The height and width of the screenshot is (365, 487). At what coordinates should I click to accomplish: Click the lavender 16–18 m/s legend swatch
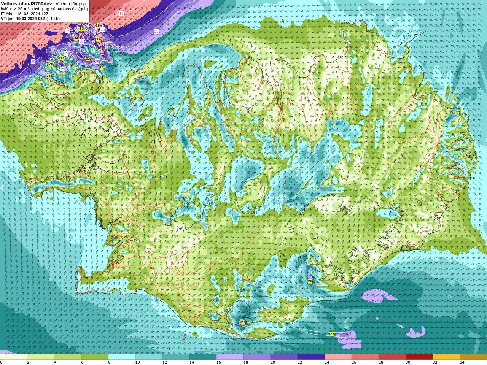(x=230, y=357)
